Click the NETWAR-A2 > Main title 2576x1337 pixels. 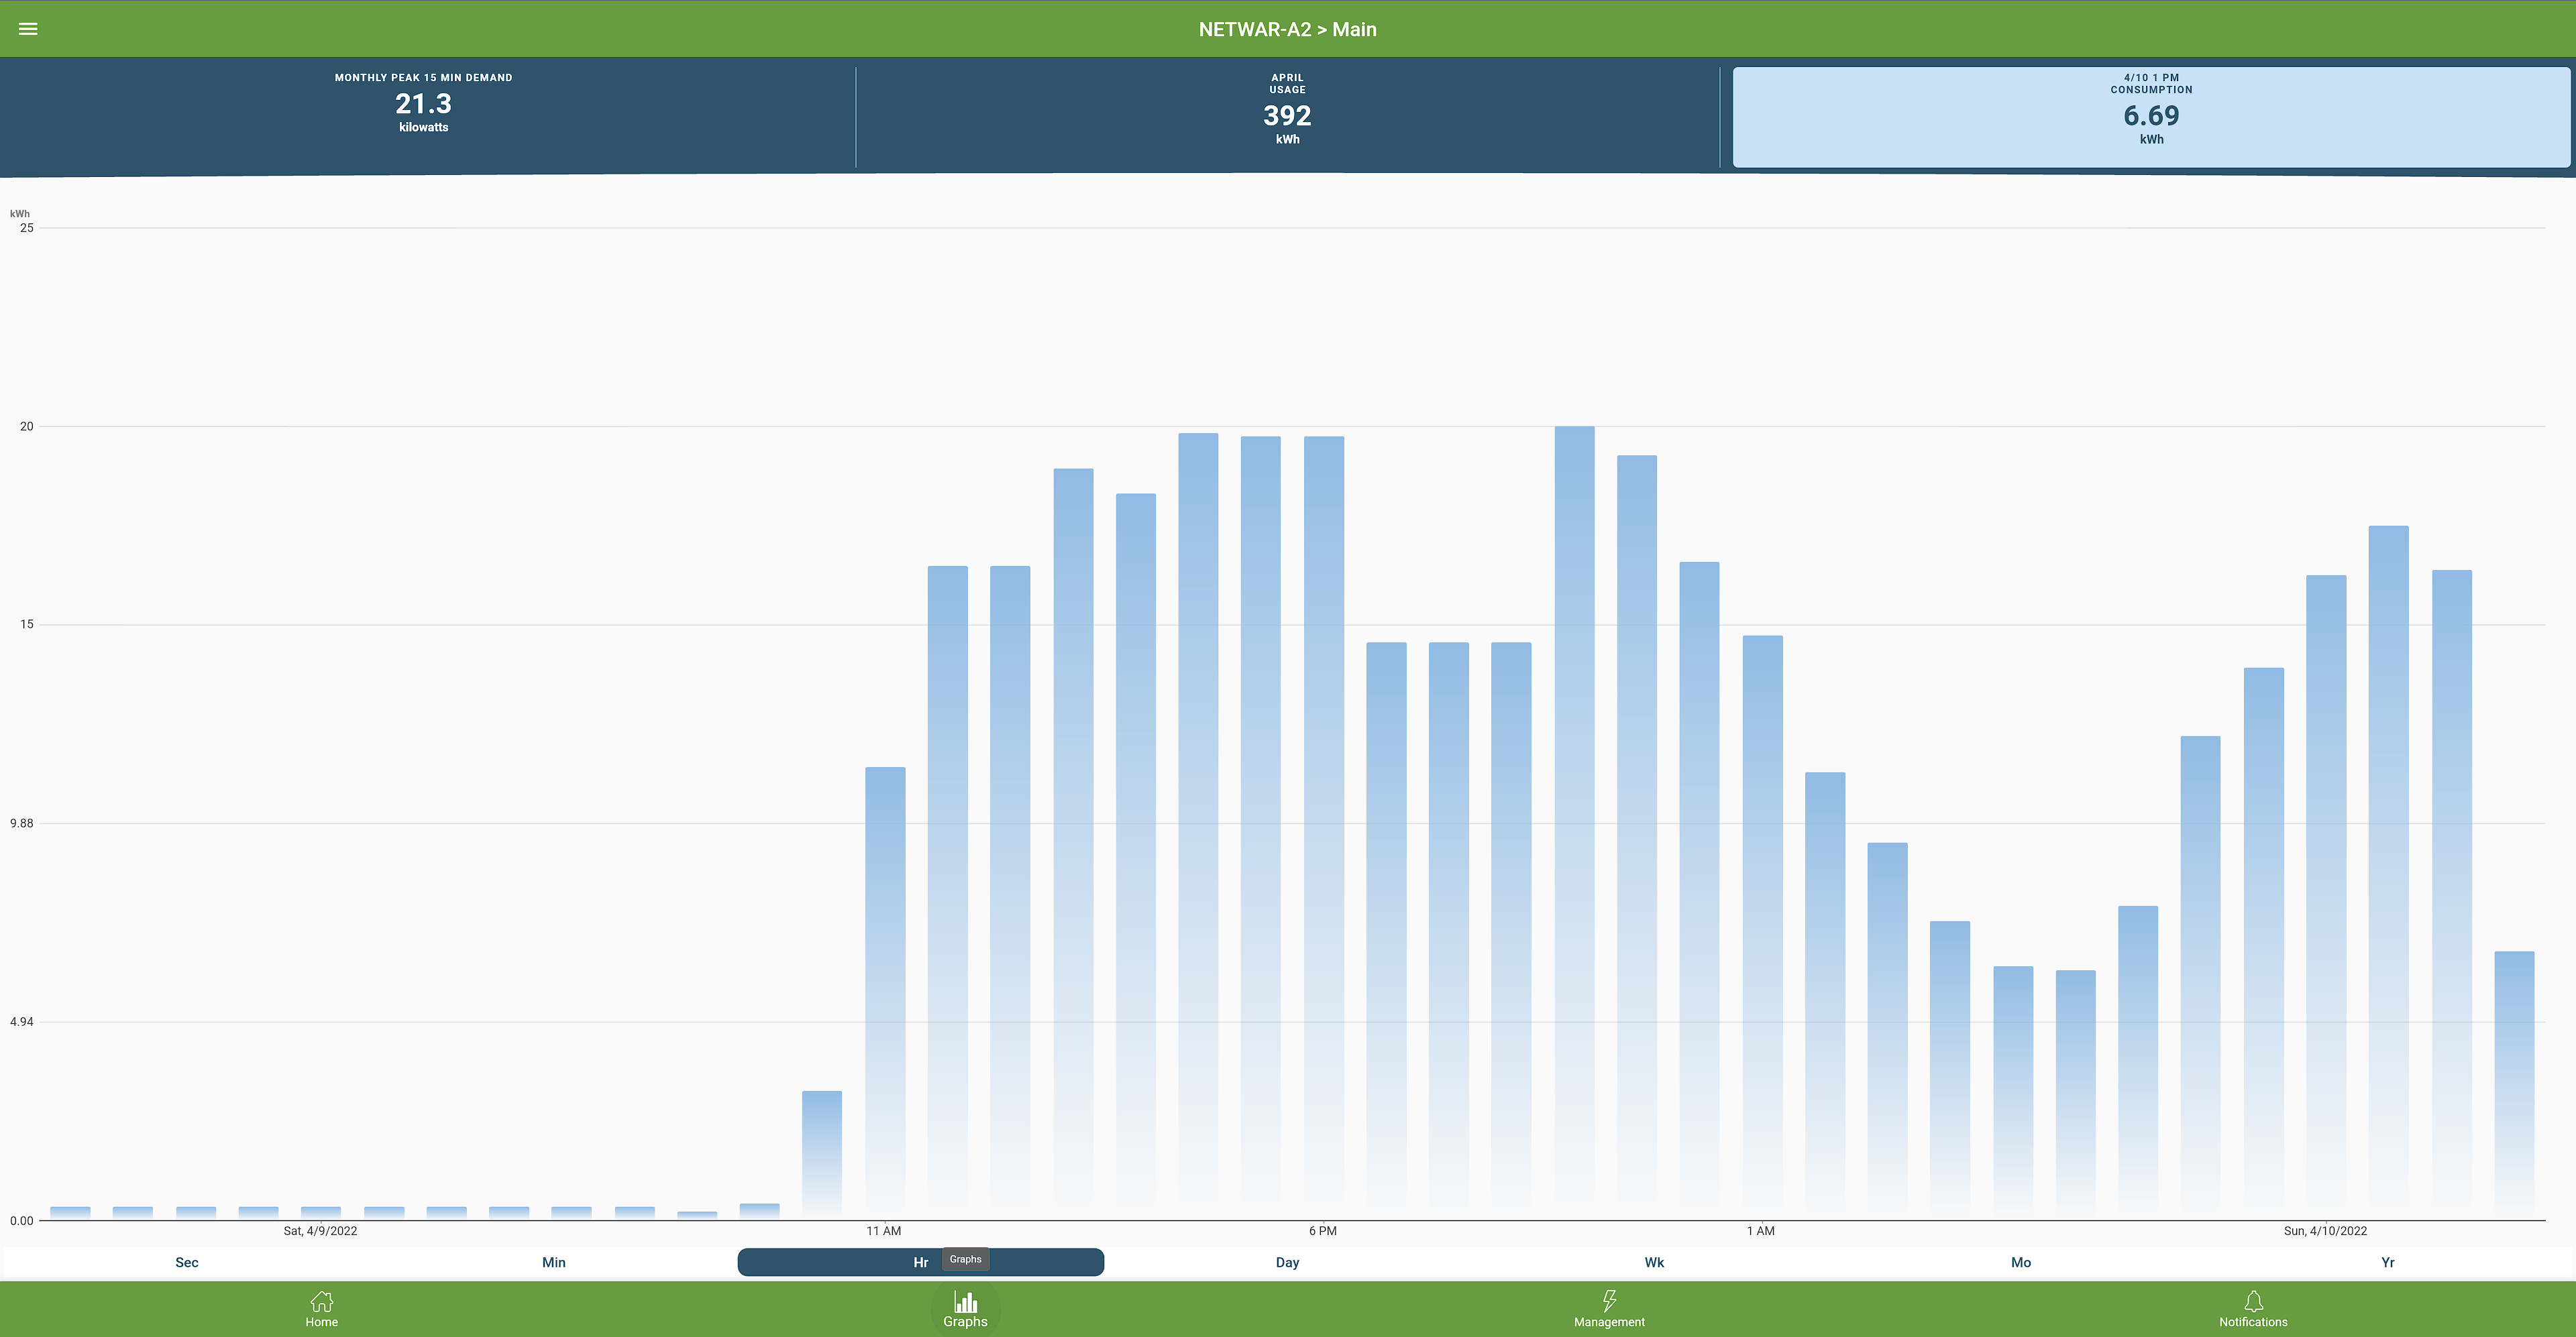(1287, 29)
